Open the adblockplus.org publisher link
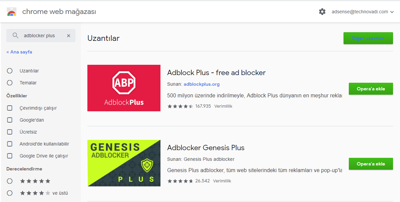The height and width of the screenshot is (202, 400). coord(202,84)
